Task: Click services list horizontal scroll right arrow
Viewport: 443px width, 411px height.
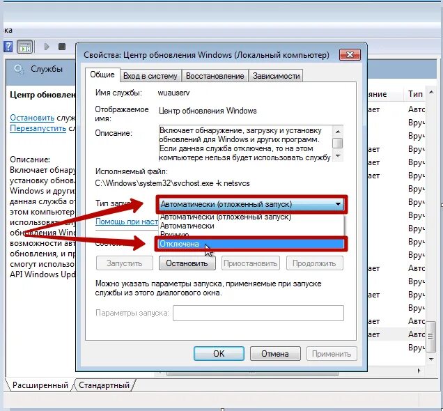Action: [419, 371]
